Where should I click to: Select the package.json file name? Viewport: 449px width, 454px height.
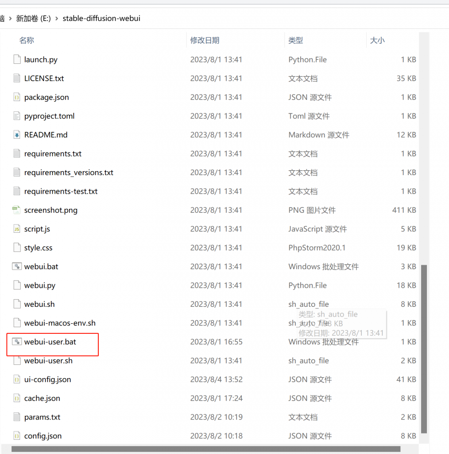46,97
